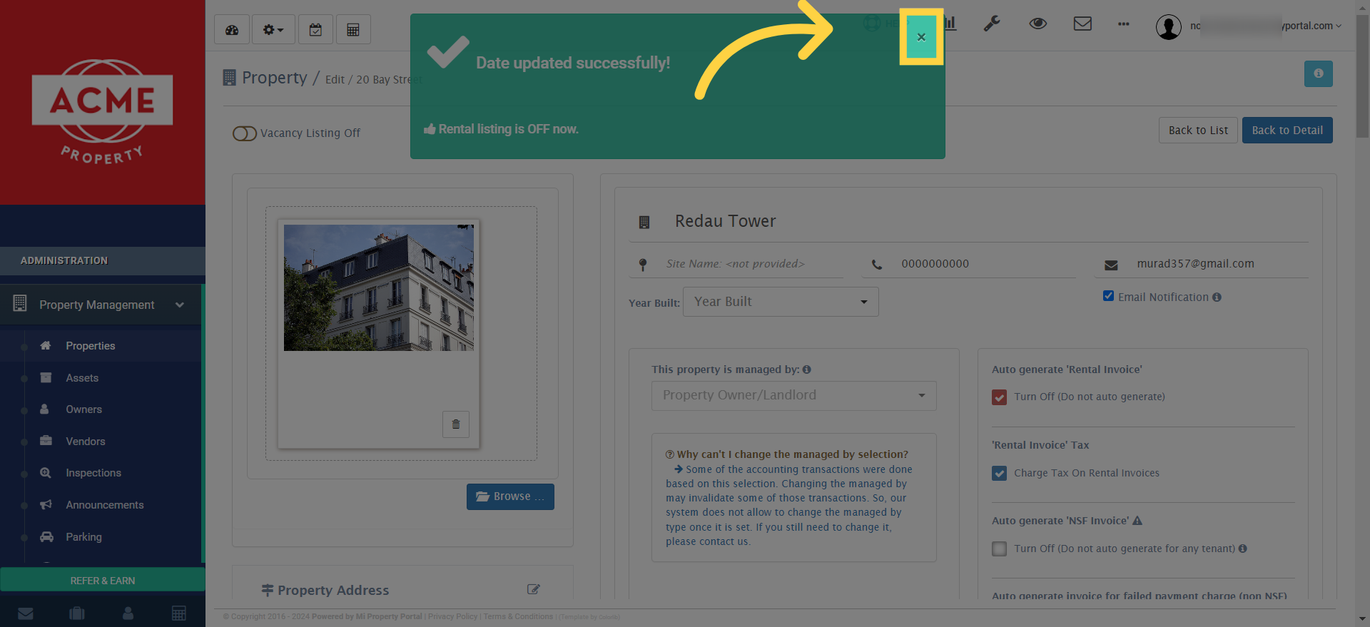Click the ACME Property logo
Viewport: 1370px width, 627px height.
click(102, 111)
